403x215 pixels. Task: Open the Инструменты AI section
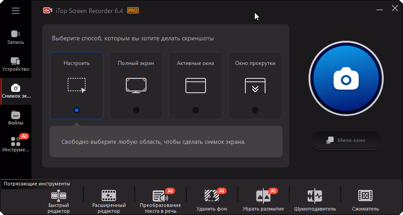(16, 144)
